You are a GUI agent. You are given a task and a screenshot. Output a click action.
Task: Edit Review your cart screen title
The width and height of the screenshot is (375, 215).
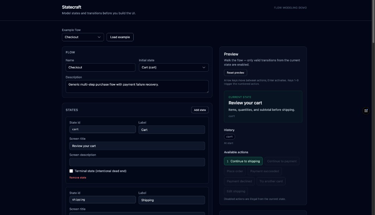pos(137,146)
